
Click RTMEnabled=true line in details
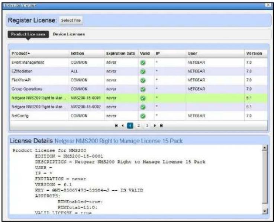coord(80,202)
